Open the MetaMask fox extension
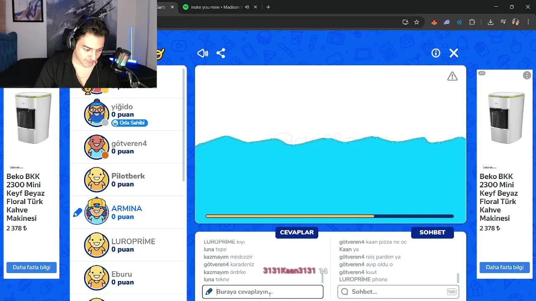Viewport: 536px width, 301px height. click(434, 22)
